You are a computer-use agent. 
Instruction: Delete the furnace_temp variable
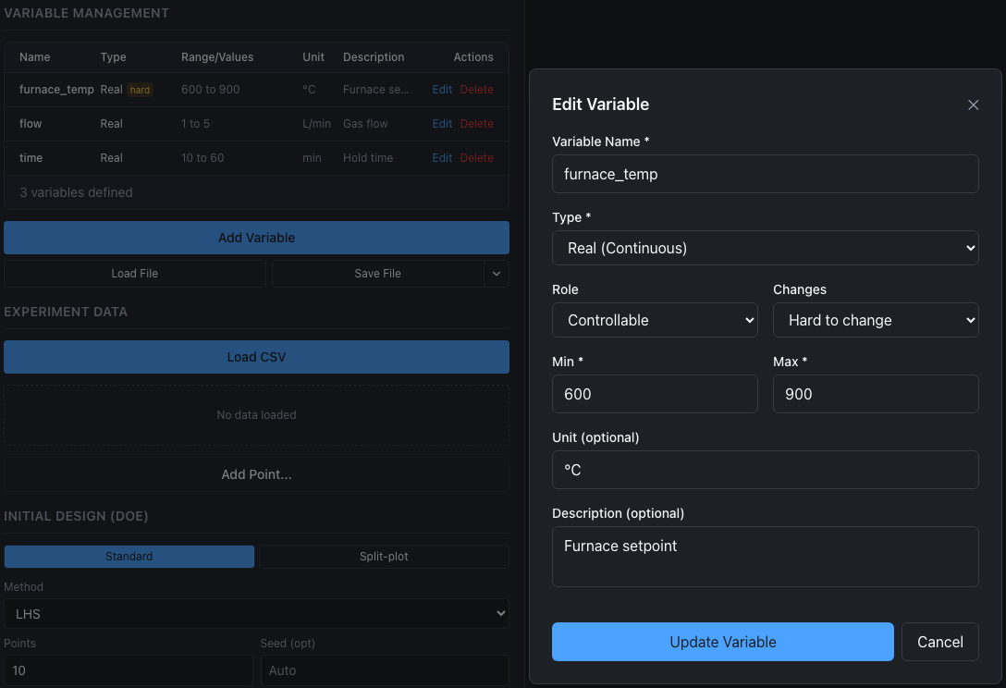click(x=477, y=89)
